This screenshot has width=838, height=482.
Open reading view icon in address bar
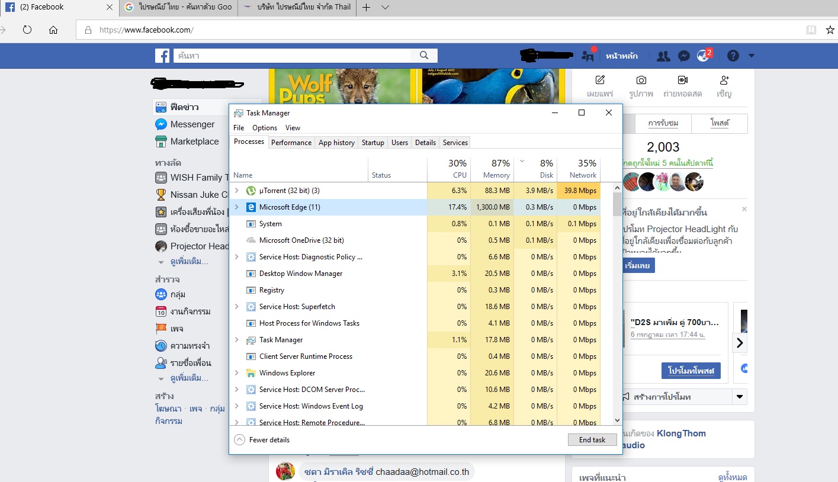[x=811, y=30]
